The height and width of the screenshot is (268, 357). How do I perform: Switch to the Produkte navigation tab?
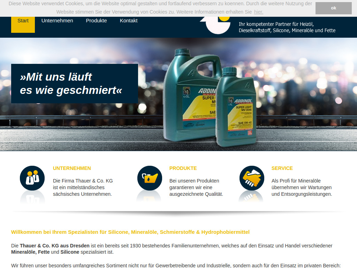96,20
